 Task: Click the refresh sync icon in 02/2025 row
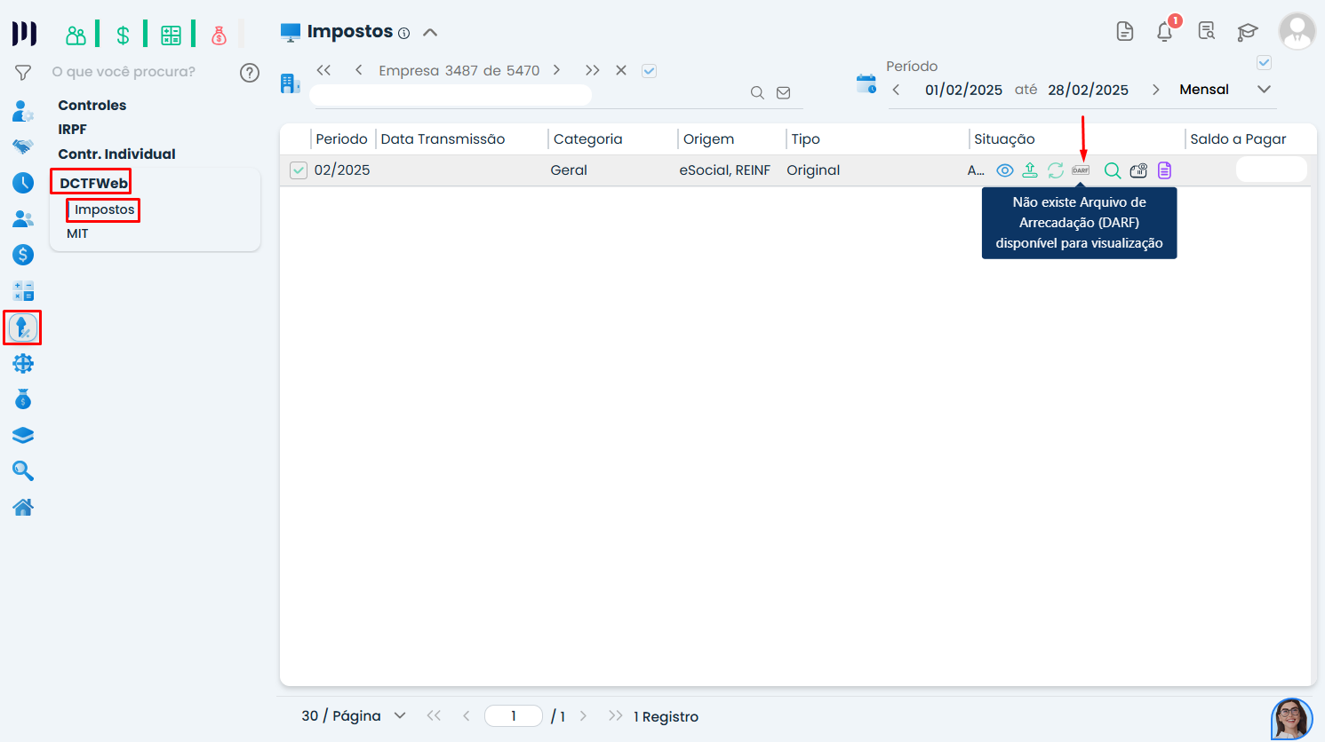click(1056, 170)
